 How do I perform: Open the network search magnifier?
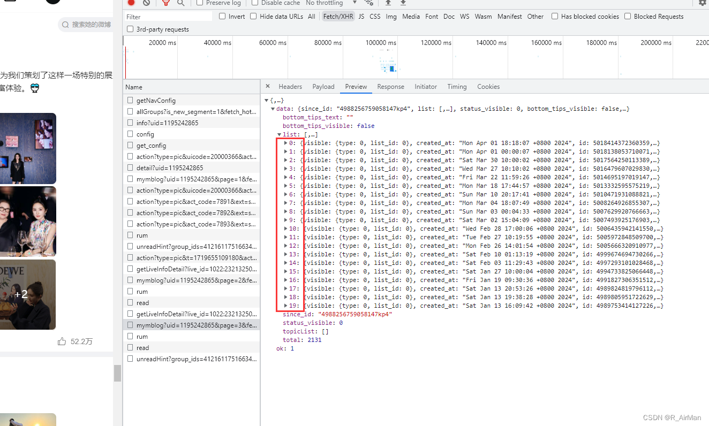click(181, 3)
